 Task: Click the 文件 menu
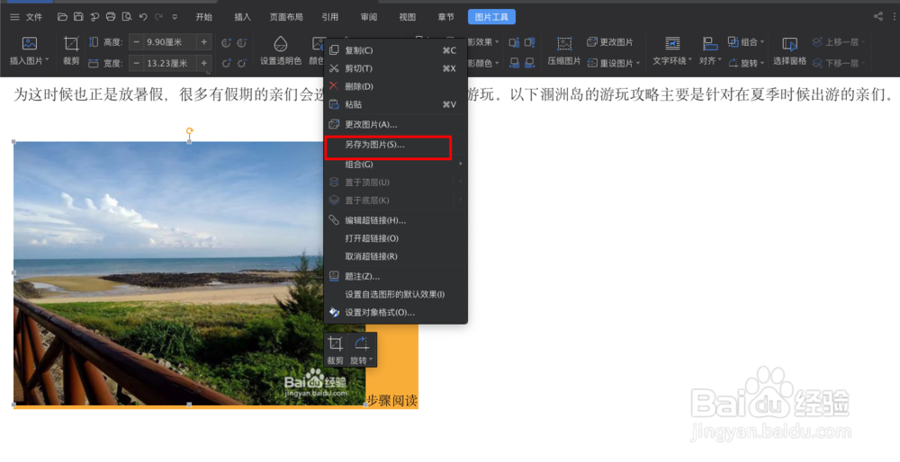(x=34, y=17)
